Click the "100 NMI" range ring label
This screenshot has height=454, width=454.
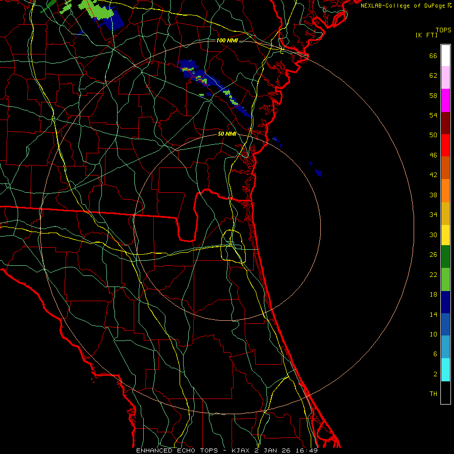click(x=227, y=40)
